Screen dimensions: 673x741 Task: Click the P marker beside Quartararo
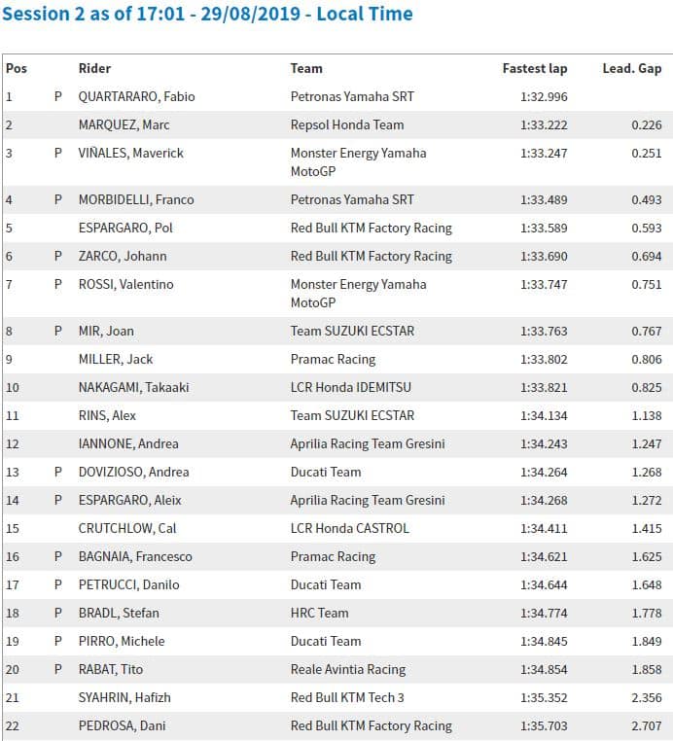click(58, 97)
